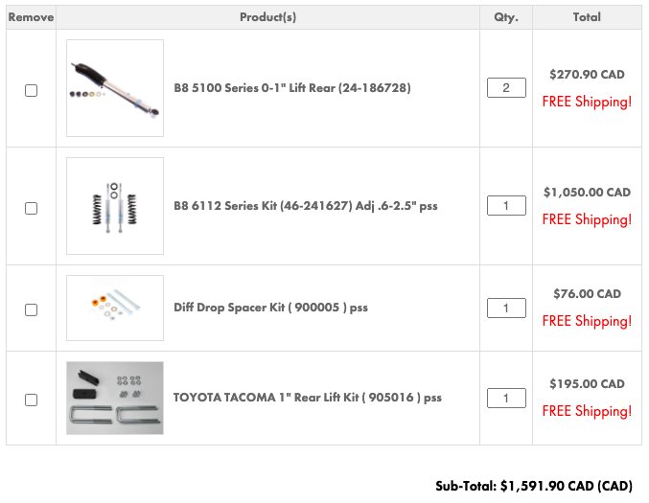Click FREE Shipping text under $1,050.00 CAD
Screen dimensions: 649x503
point(587,219)
